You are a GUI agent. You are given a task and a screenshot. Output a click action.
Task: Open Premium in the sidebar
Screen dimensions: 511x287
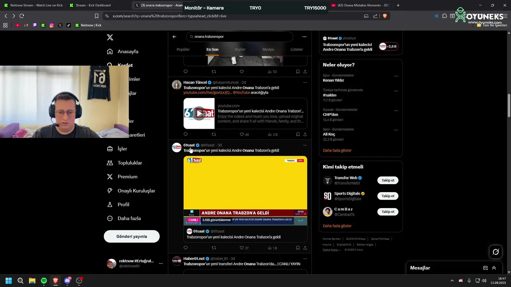122,177
